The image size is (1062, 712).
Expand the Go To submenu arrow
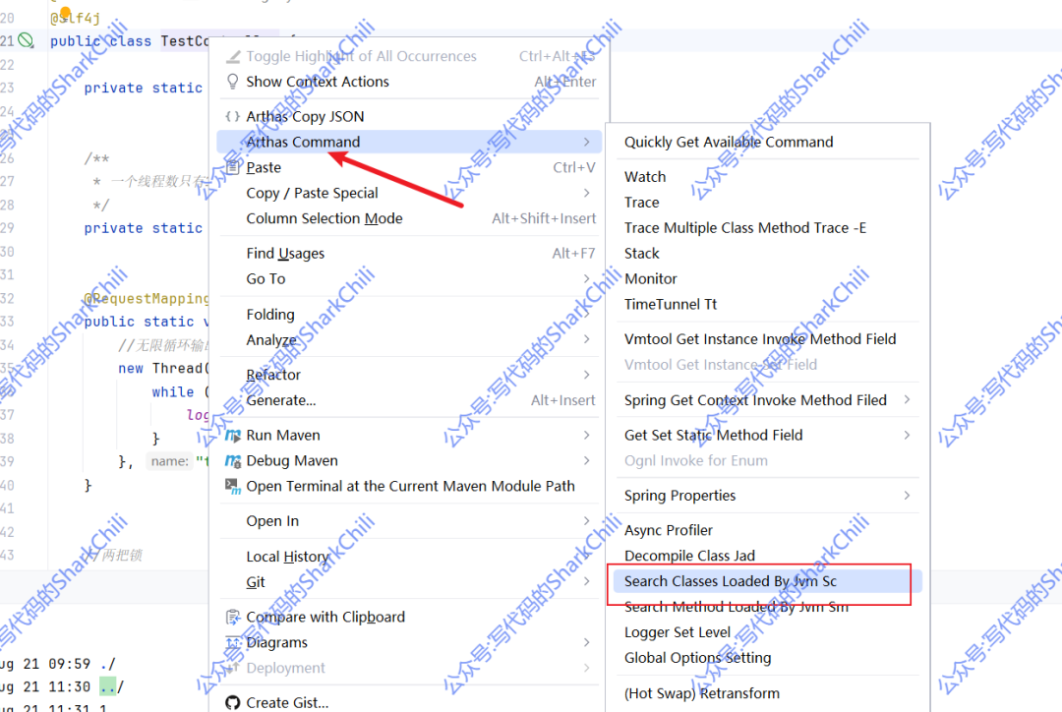[586, 279]
